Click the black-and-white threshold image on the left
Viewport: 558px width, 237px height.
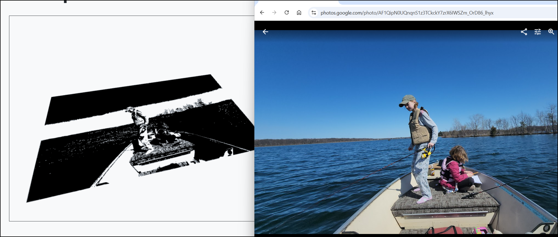(141, 138)
